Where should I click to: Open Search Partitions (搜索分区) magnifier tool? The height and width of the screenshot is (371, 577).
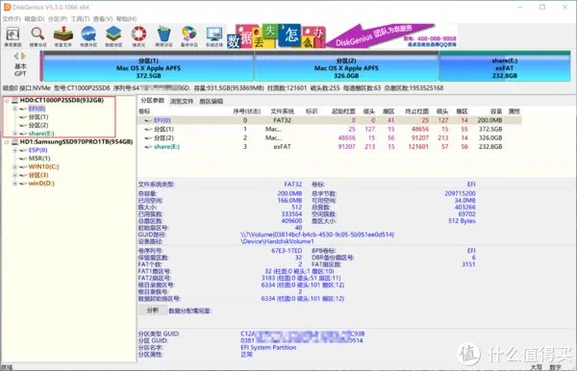click(38, 37)
